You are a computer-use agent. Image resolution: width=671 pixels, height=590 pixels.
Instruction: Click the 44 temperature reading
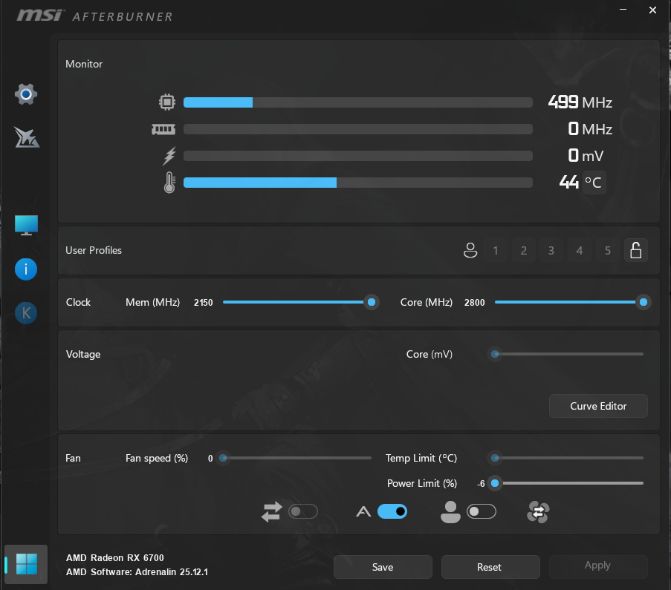pos(569,182)
